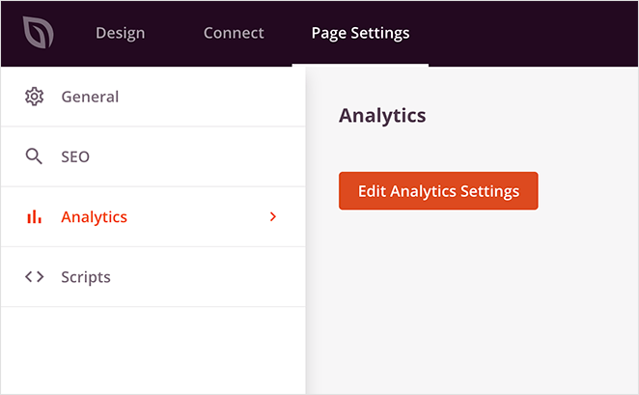Click the SeedProd leaf logo
Image resolution: width=639 pixels, height=395 pixels.
[38, 32]
